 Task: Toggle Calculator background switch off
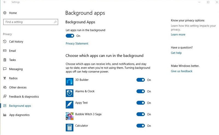(141, 126)
